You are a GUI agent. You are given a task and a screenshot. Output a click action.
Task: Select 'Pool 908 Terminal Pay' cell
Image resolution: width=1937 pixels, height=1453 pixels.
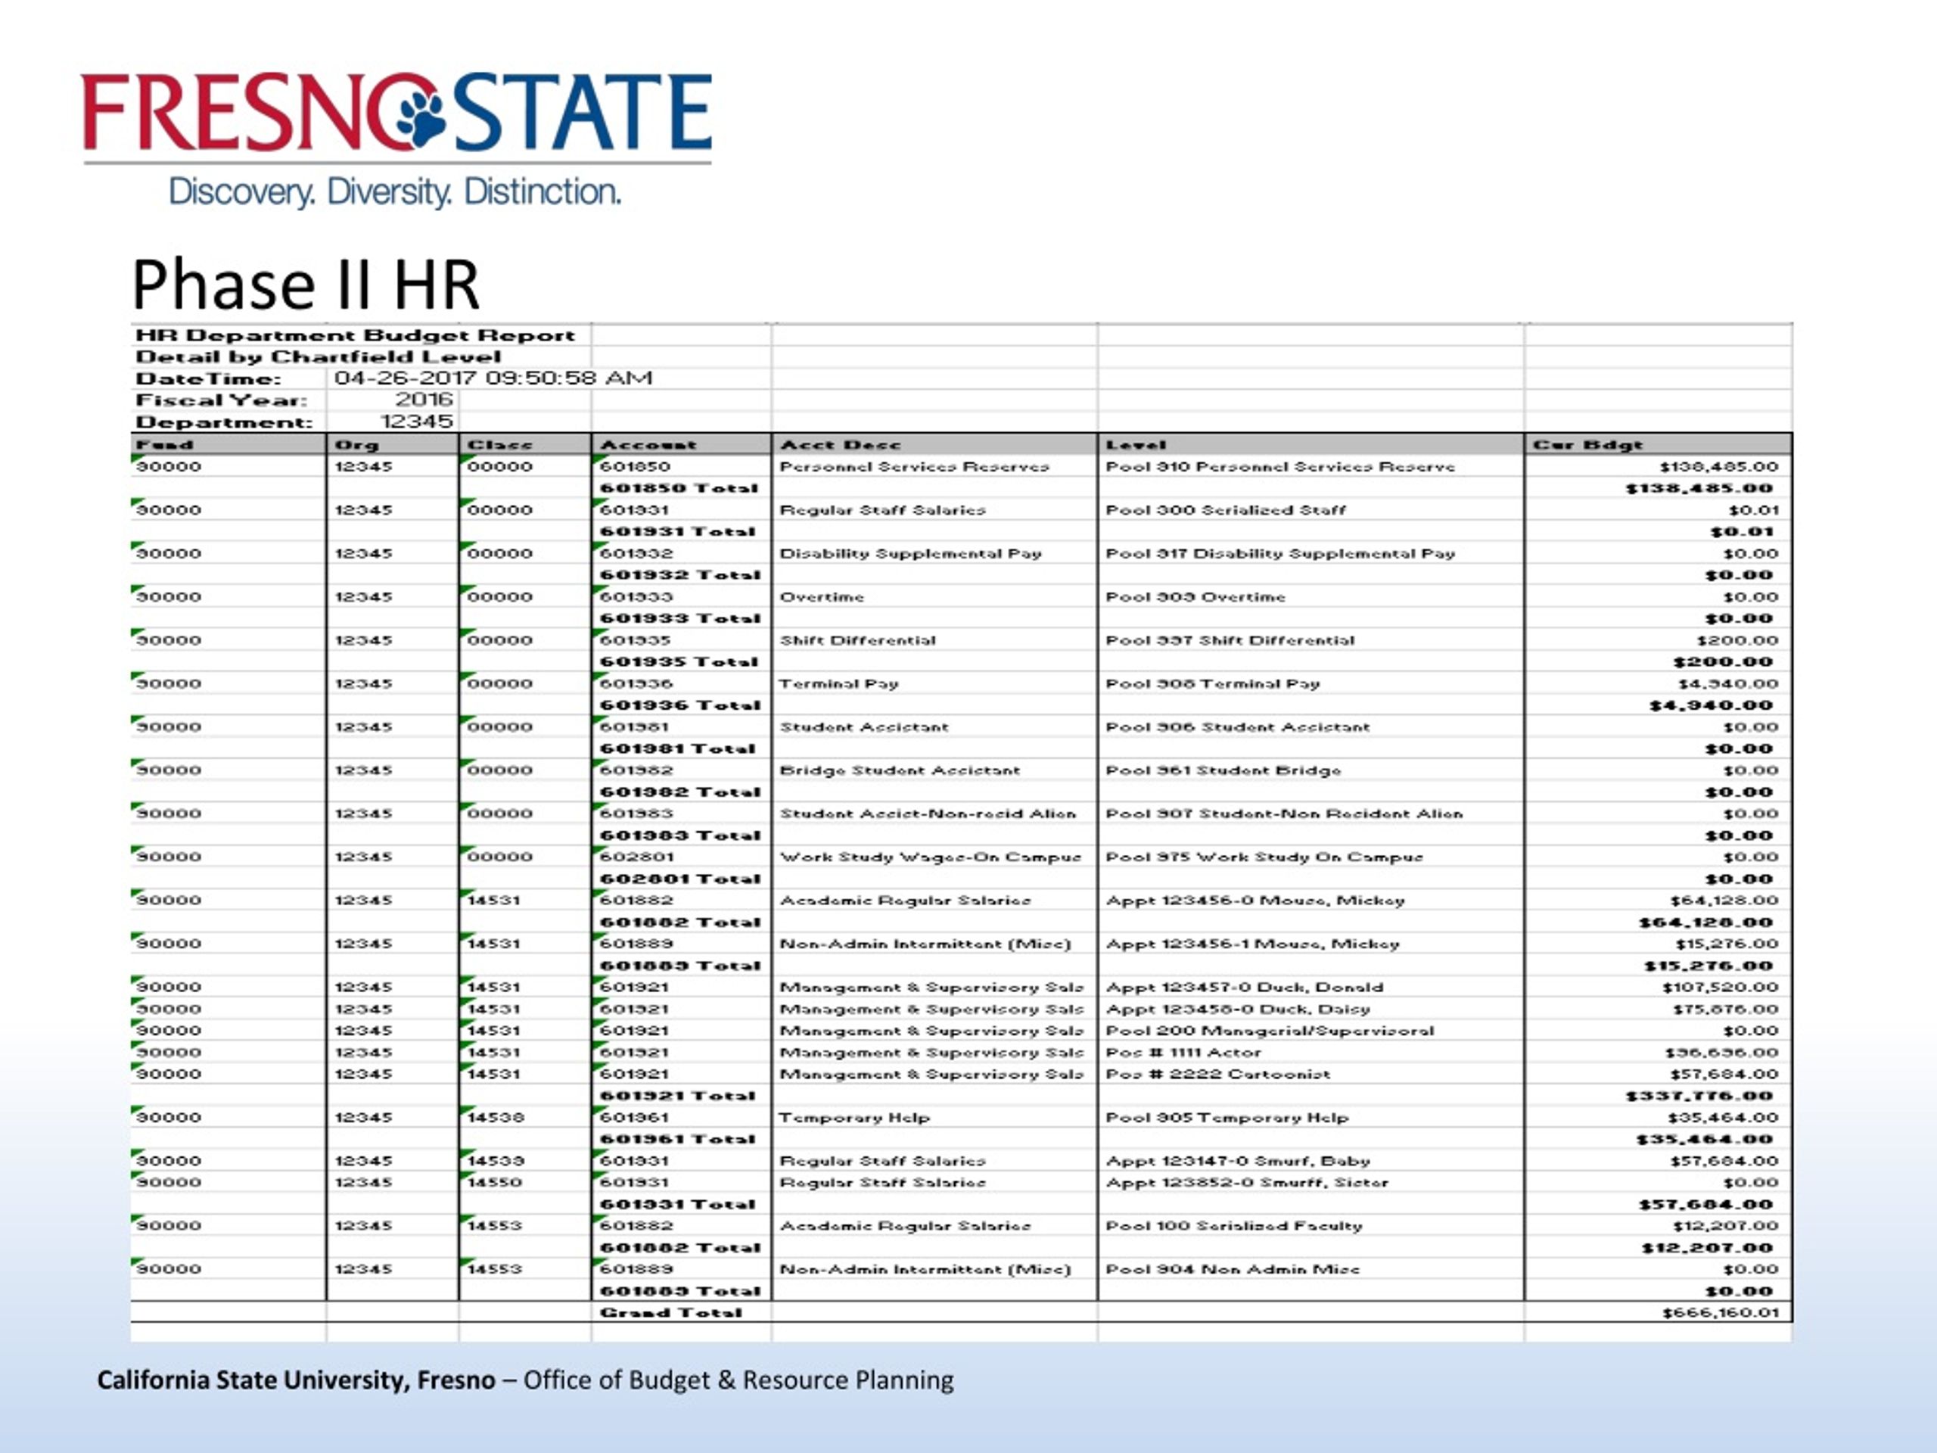point(1311,683)
